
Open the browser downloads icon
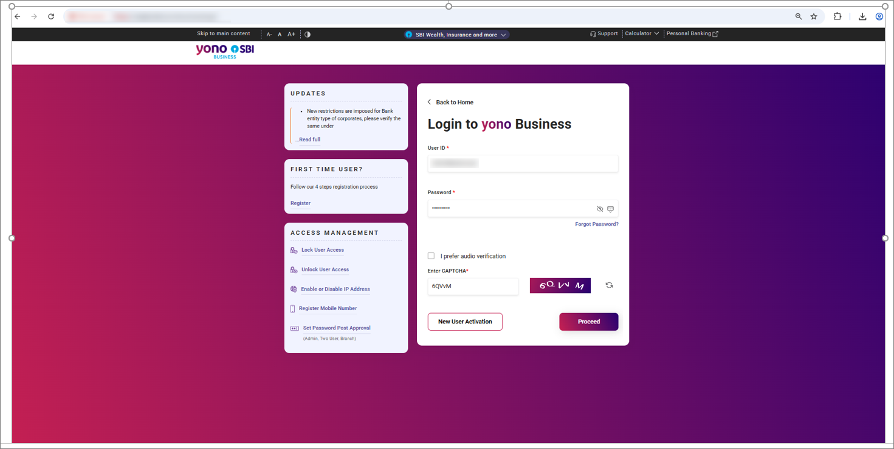tap(862, 16)
